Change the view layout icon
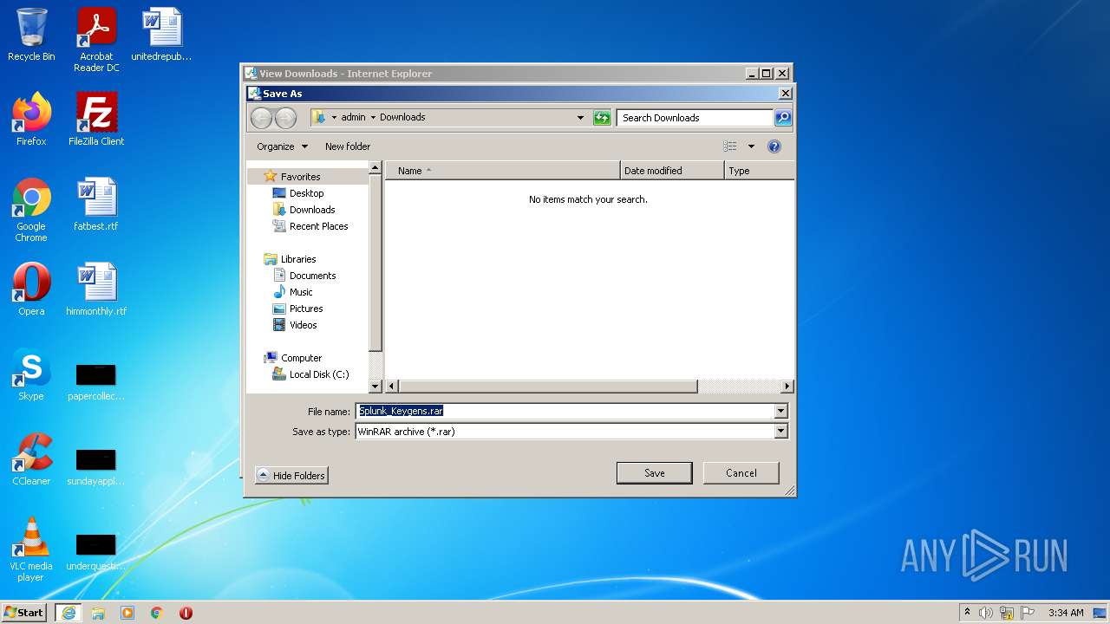The width and height of the screenshot is (1110, 624). tap(730, 146)
